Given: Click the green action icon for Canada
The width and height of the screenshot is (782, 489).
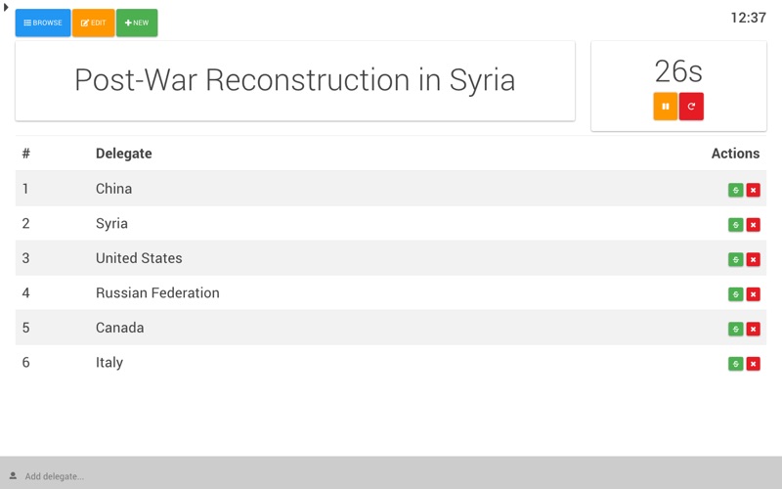Looking at the screenshot, I should 736,329.
